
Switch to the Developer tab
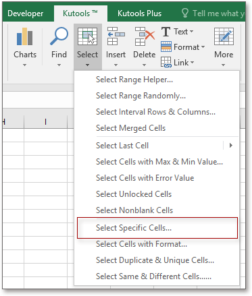(x=26, y=13)
